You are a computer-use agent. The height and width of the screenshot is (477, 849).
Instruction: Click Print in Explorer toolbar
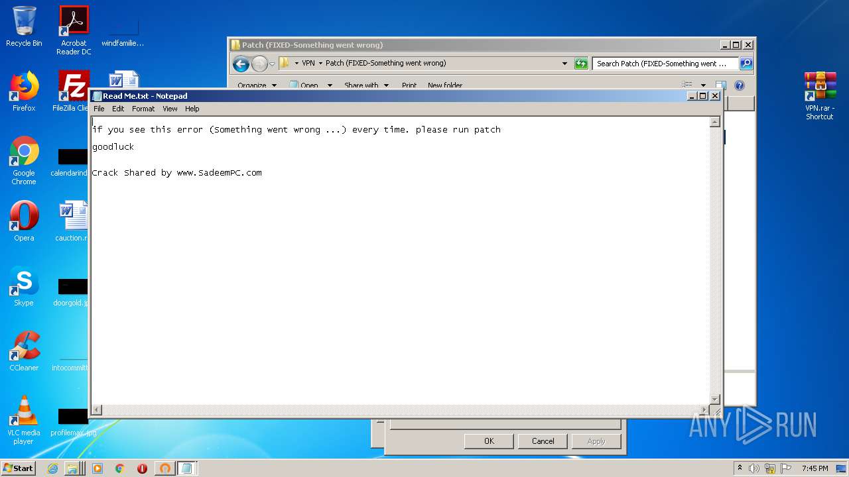pyautogui.click(x=409, y=85)
